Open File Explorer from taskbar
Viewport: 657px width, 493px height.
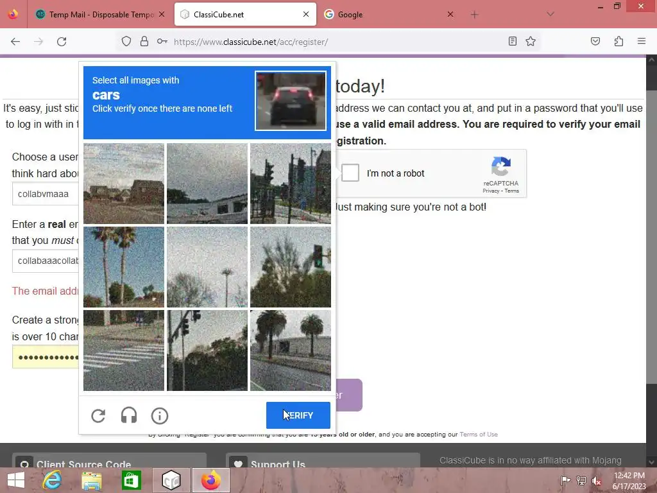tap(91, 480)
